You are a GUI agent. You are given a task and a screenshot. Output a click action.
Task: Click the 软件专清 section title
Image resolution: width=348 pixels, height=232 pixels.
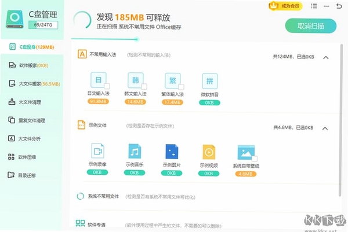click(x=96, y=224)
